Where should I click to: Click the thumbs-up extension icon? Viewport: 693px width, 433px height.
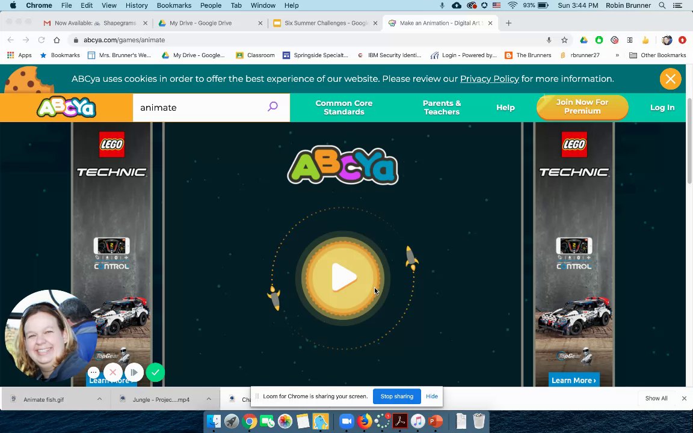645,40
